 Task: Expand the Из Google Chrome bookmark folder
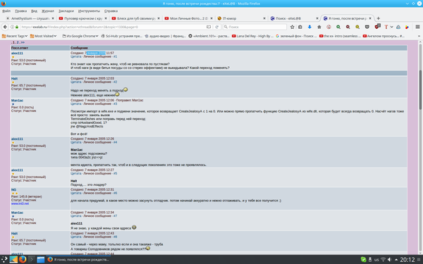point(80,36)
